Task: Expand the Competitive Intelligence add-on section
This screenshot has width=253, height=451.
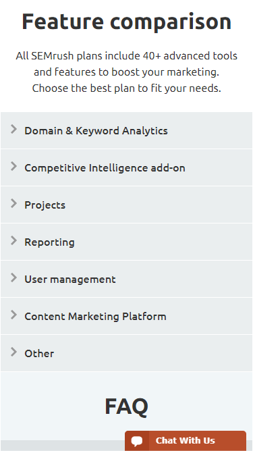Action: pyautogui.click(x=127, y=167)
